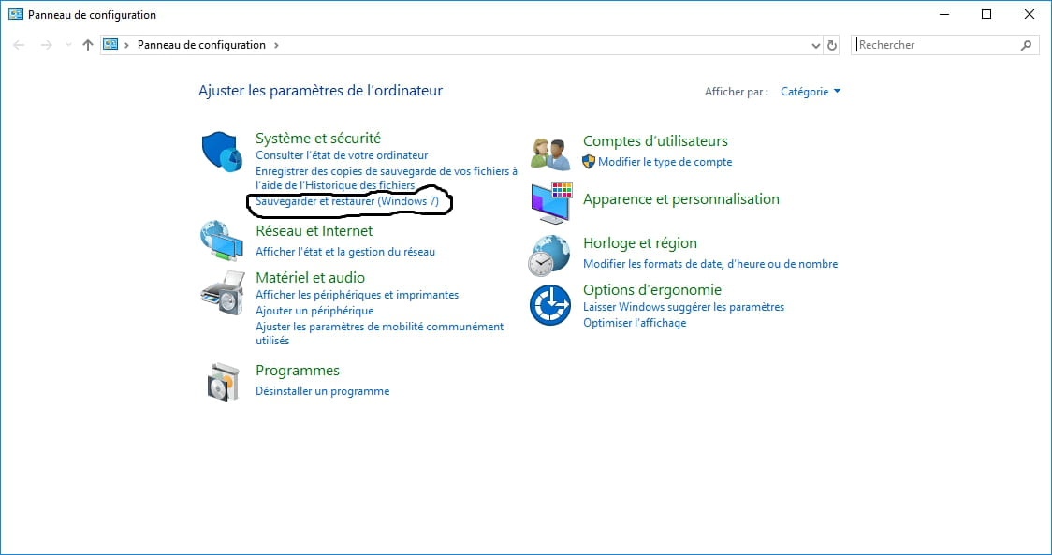This screenshot has width=1052, height=555.
Task: Open the Programmes disc icon
Action: click(x=224, y=382)
